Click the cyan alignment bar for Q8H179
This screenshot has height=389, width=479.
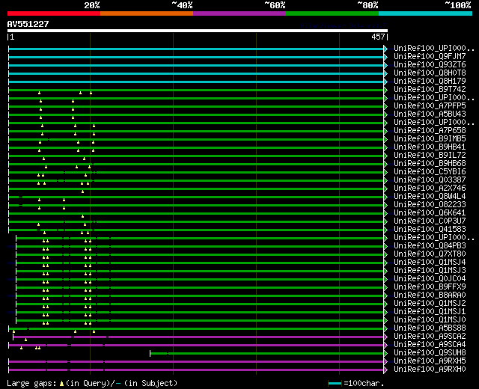click(195, 82)
